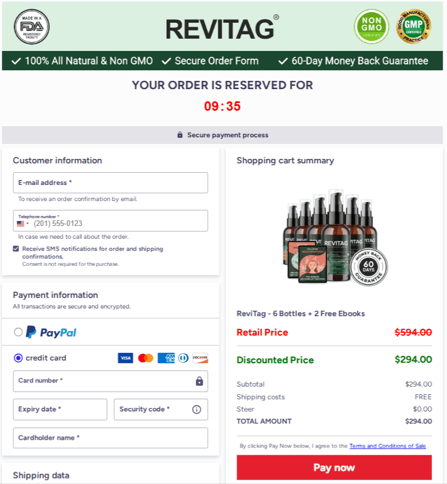Click the Shipping costs FREE value
Image resolution: width=447 pixels, height=484 pixels.
[x=423, y=397]
